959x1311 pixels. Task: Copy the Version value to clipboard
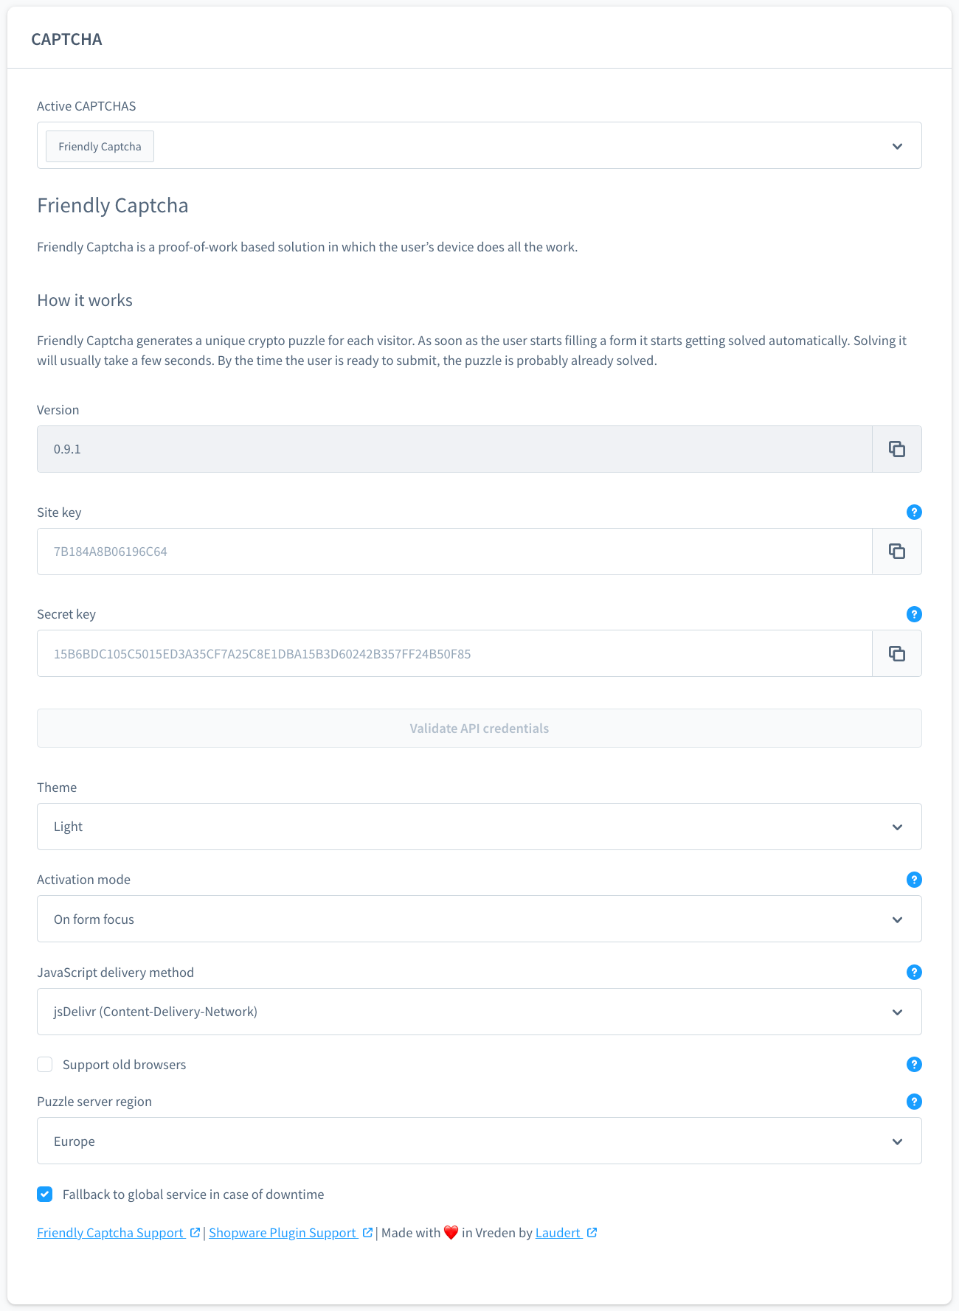896,449
